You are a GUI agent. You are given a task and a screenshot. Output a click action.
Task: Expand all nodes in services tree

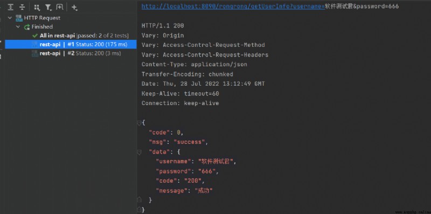click(10, 8)
